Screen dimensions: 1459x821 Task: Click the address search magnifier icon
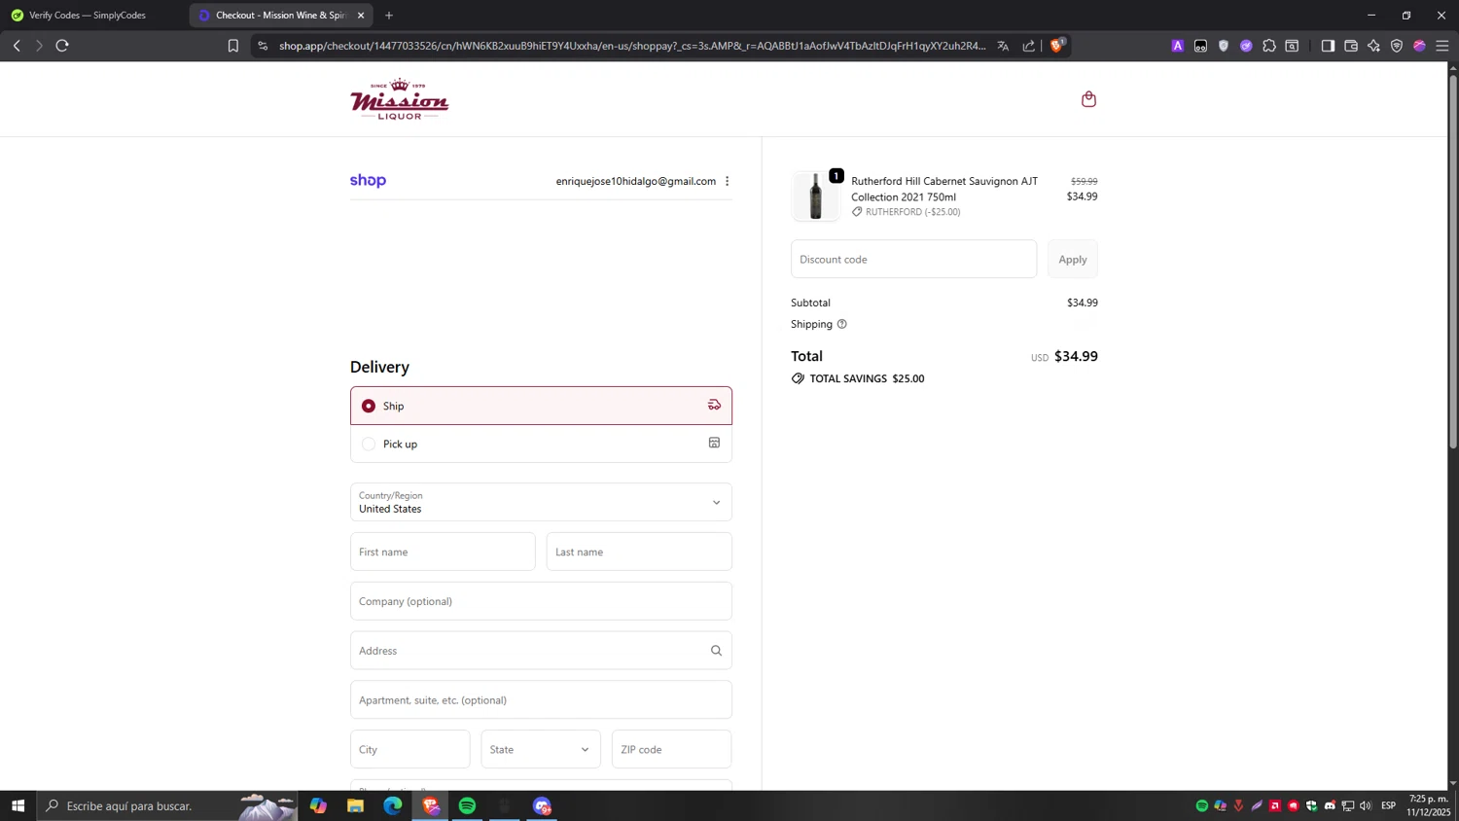coord(716,651)
